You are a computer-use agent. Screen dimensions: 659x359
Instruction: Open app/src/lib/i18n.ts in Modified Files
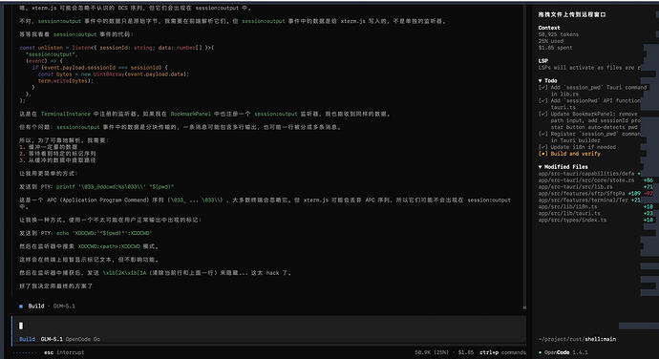tap(568, 207)
